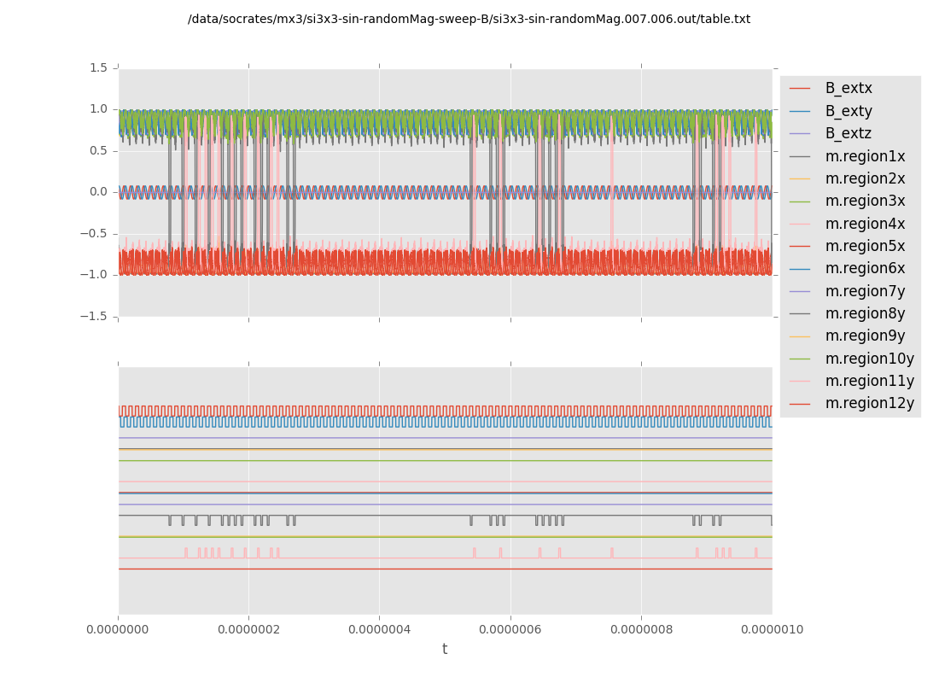Image resolution: width=939 pixels, height=683 pixels.
Task: Select the m.region6x legend label
Action: tap(865, 268)
